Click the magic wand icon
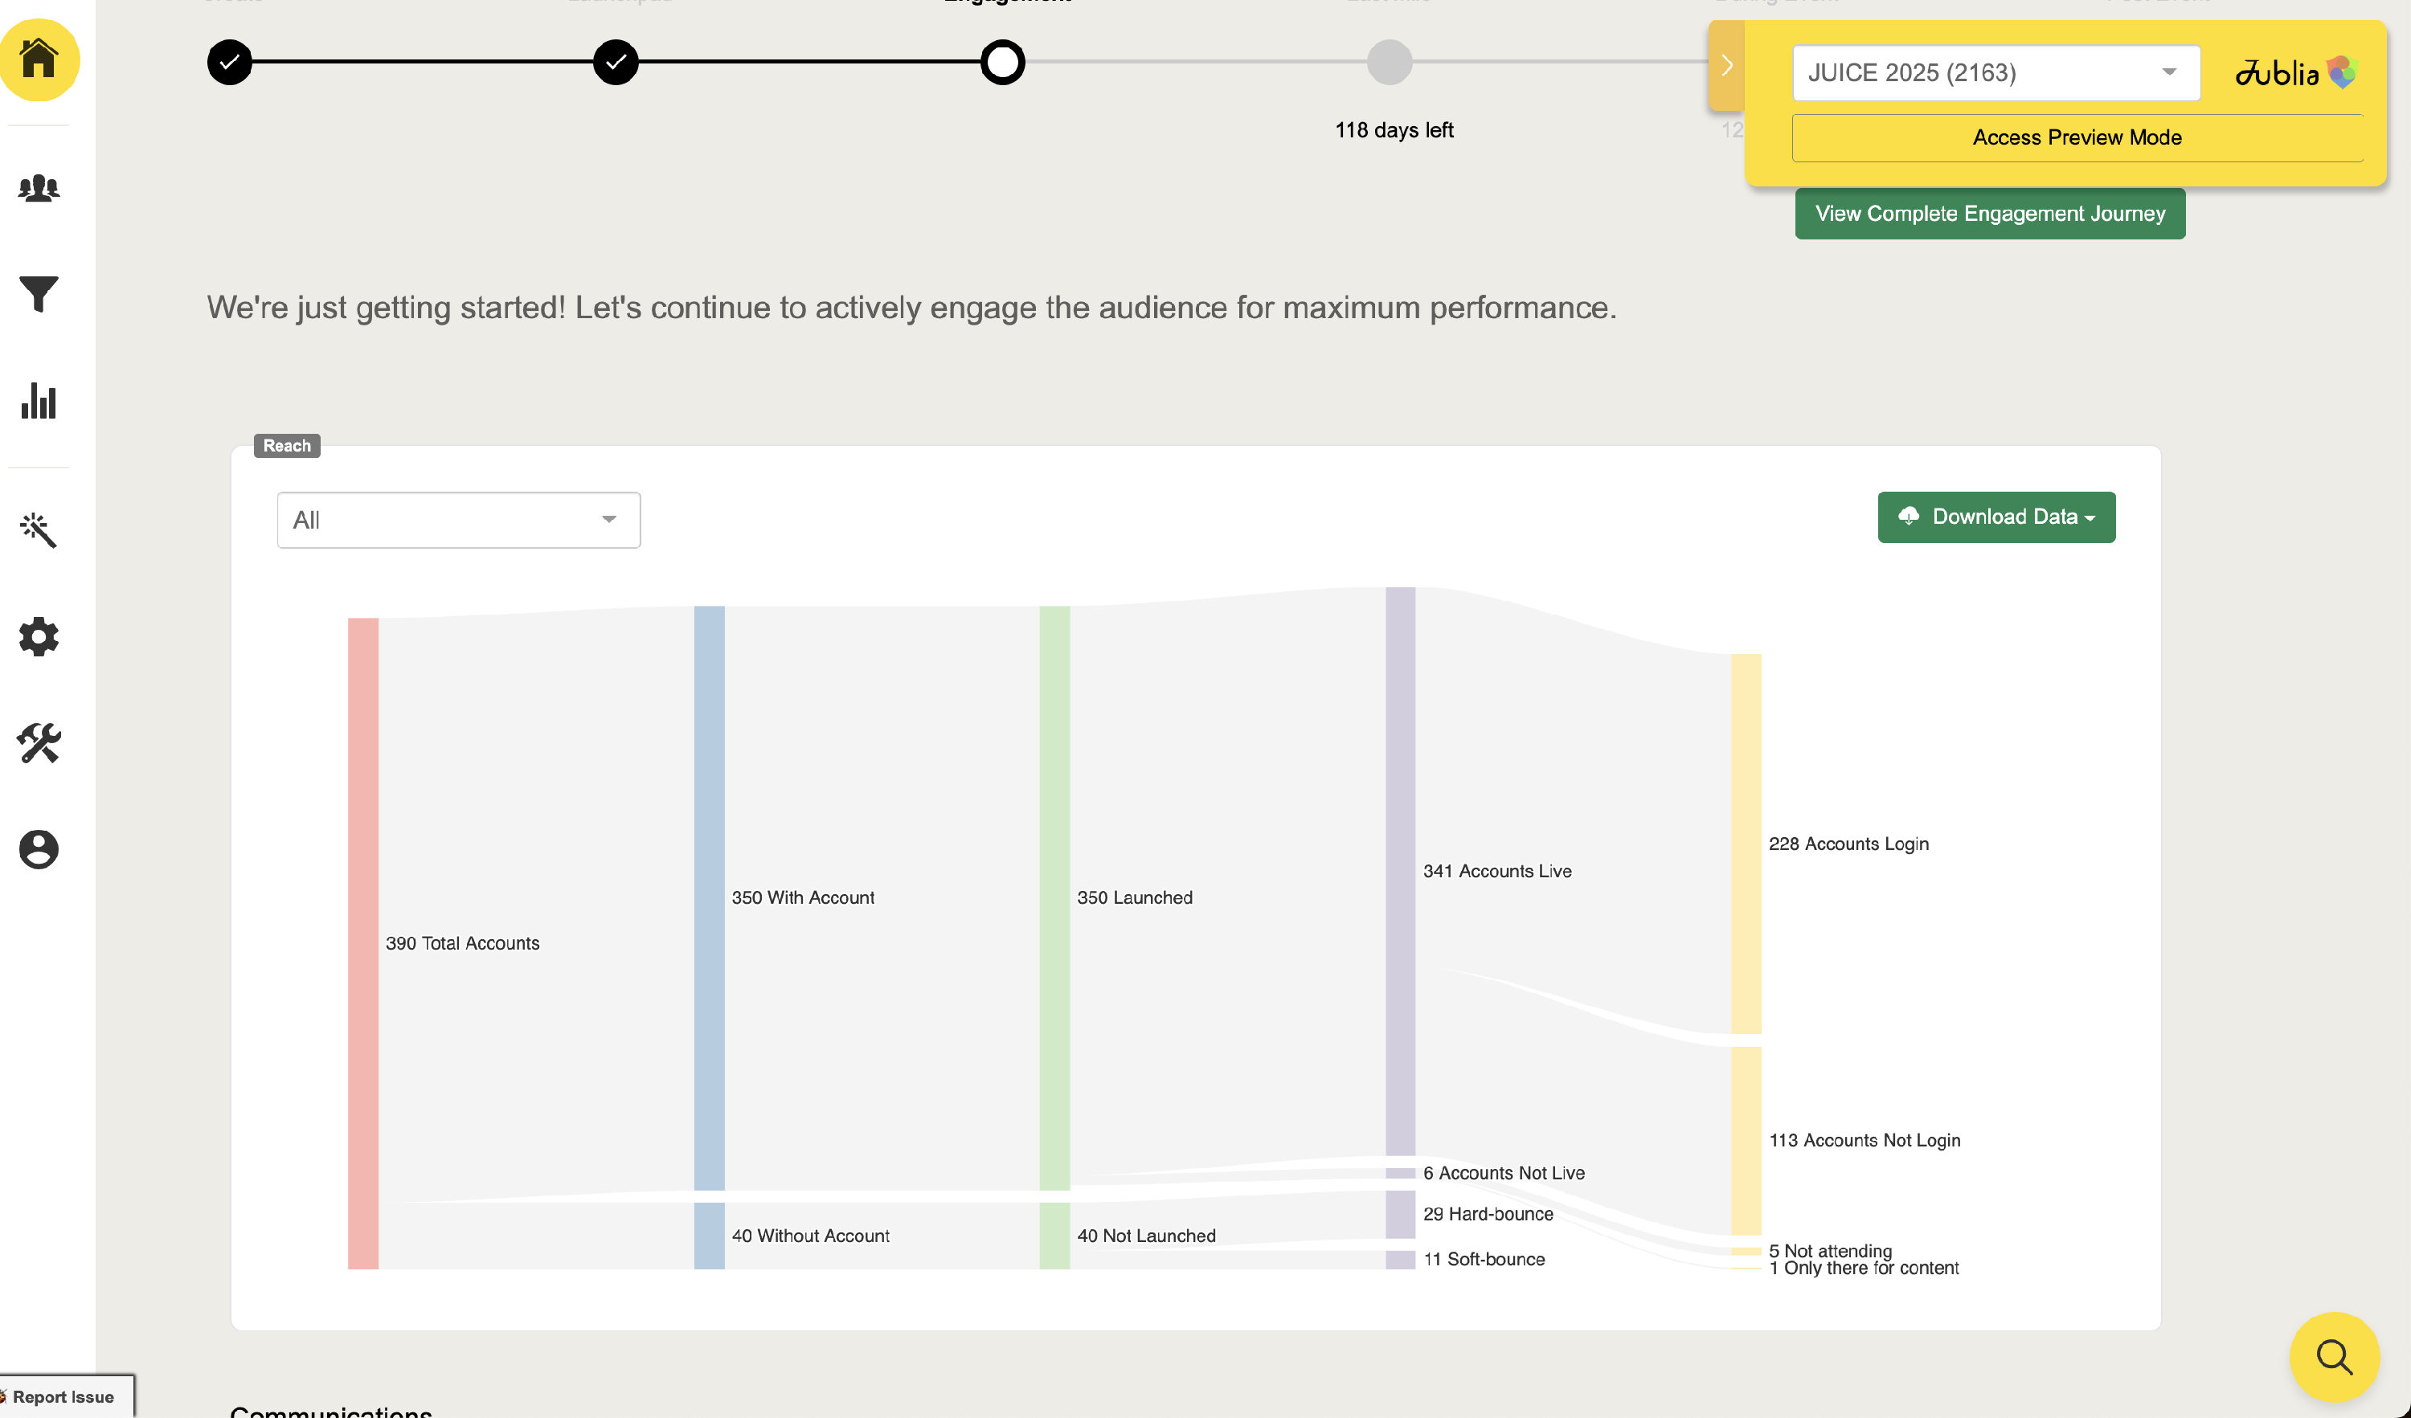 tap(39, 529)
